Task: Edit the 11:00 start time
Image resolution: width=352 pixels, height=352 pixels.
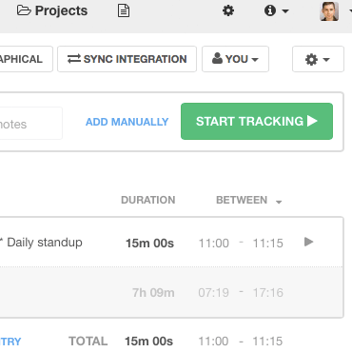Action: click(x=213, y=244)
